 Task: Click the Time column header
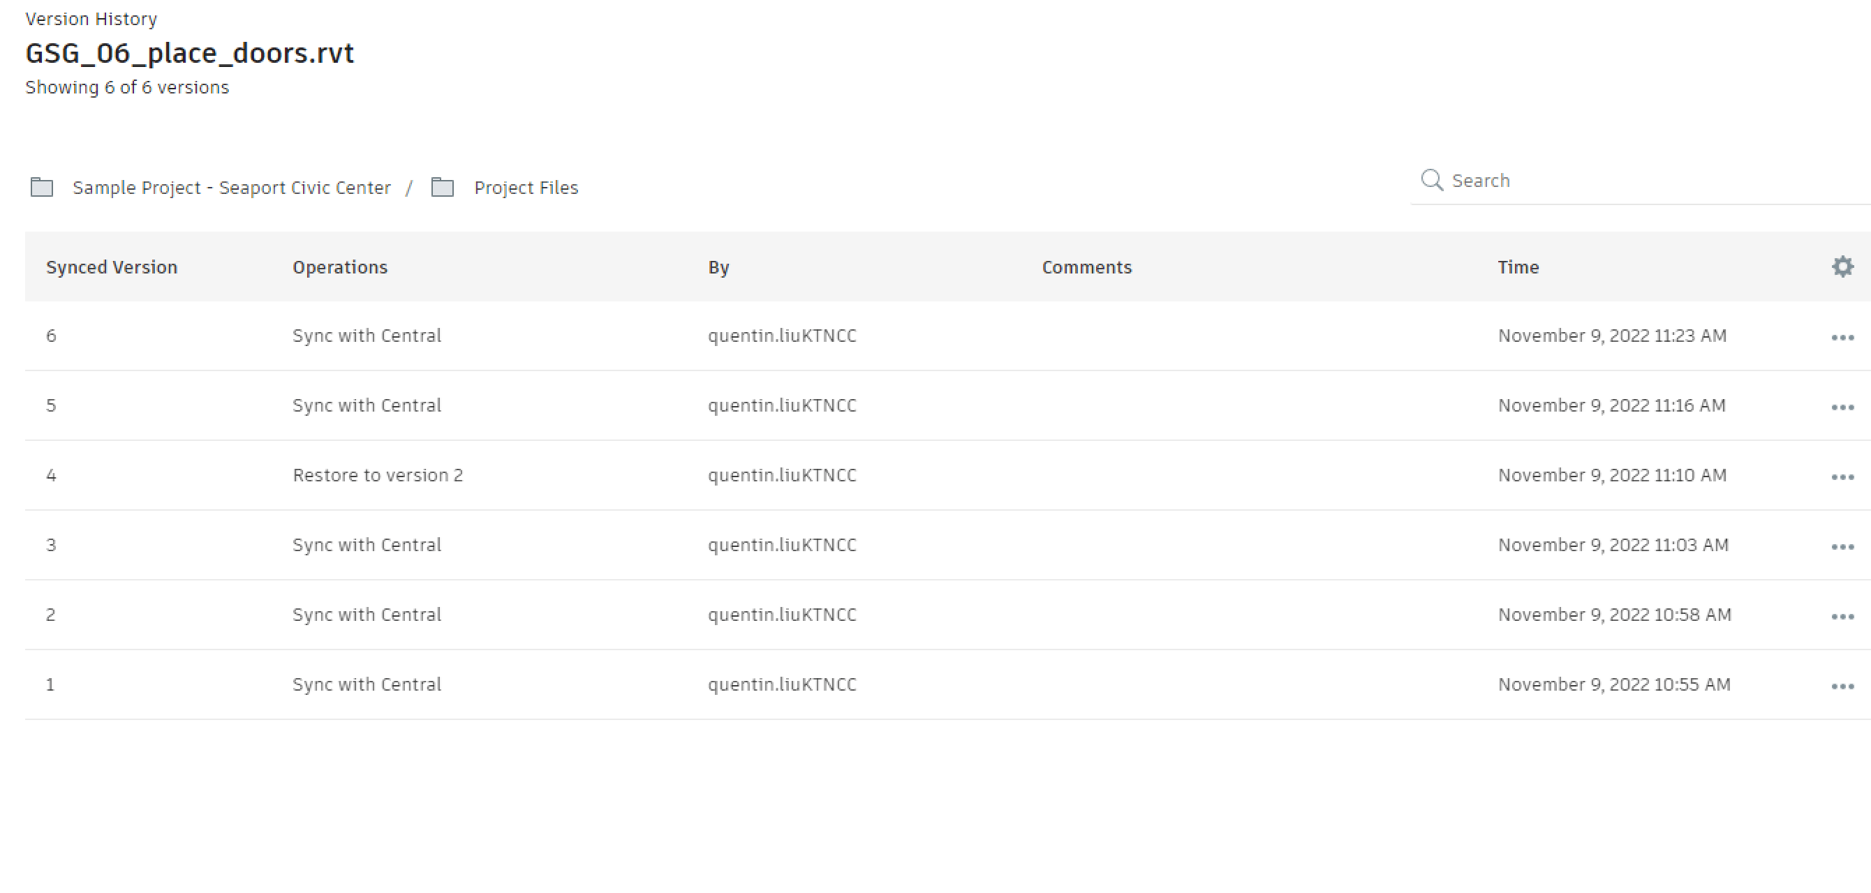point(1518,267)
